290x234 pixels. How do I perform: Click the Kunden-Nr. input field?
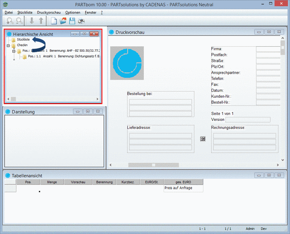point(268,96)
